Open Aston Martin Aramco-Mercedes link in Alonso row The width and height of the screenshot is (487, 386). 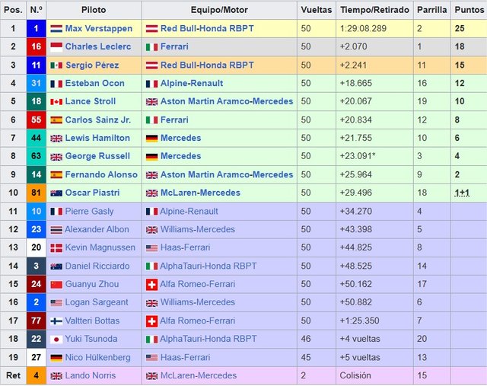pyautogui.click(x=227, y=174)
